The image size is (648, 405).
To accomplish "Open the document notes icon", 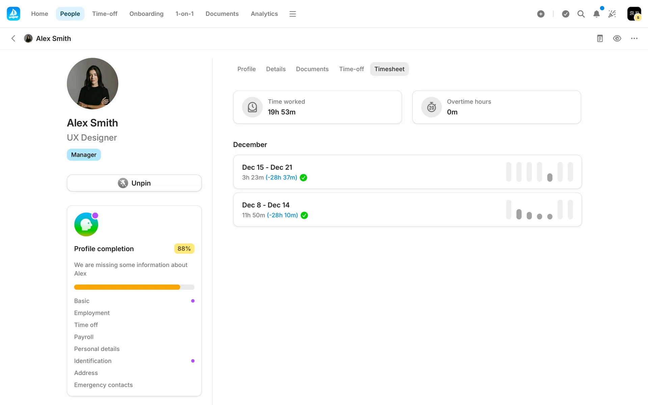I will pos(600,38).
